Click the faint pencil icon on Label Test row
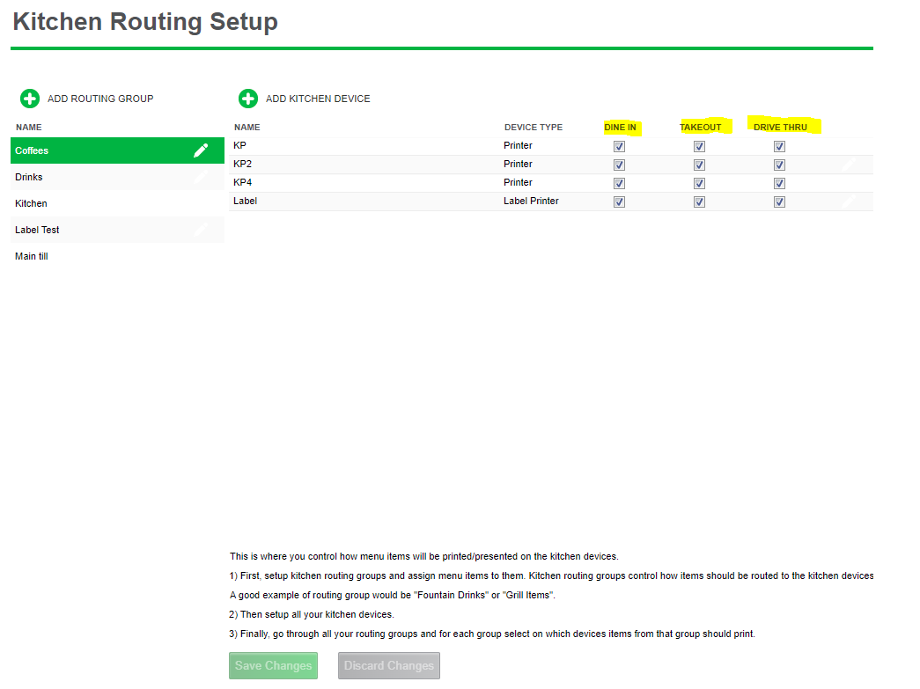The width and height of the screenshot is (920, 689). coord(201,230)
